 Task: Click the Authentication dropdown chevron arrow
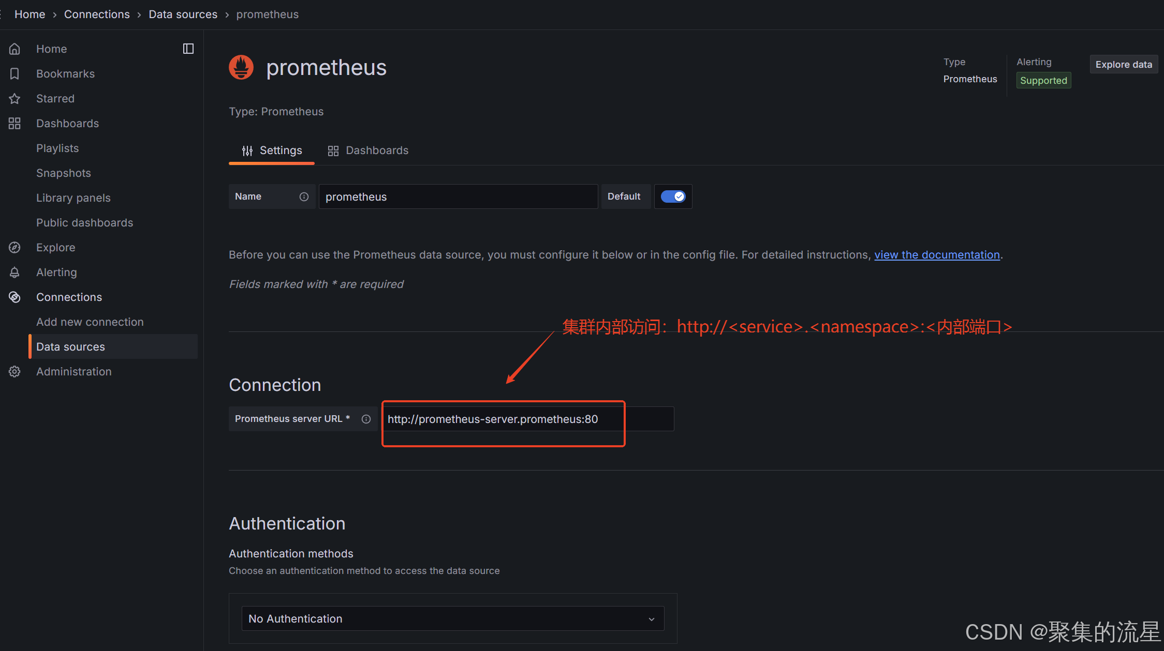(652, 619)
